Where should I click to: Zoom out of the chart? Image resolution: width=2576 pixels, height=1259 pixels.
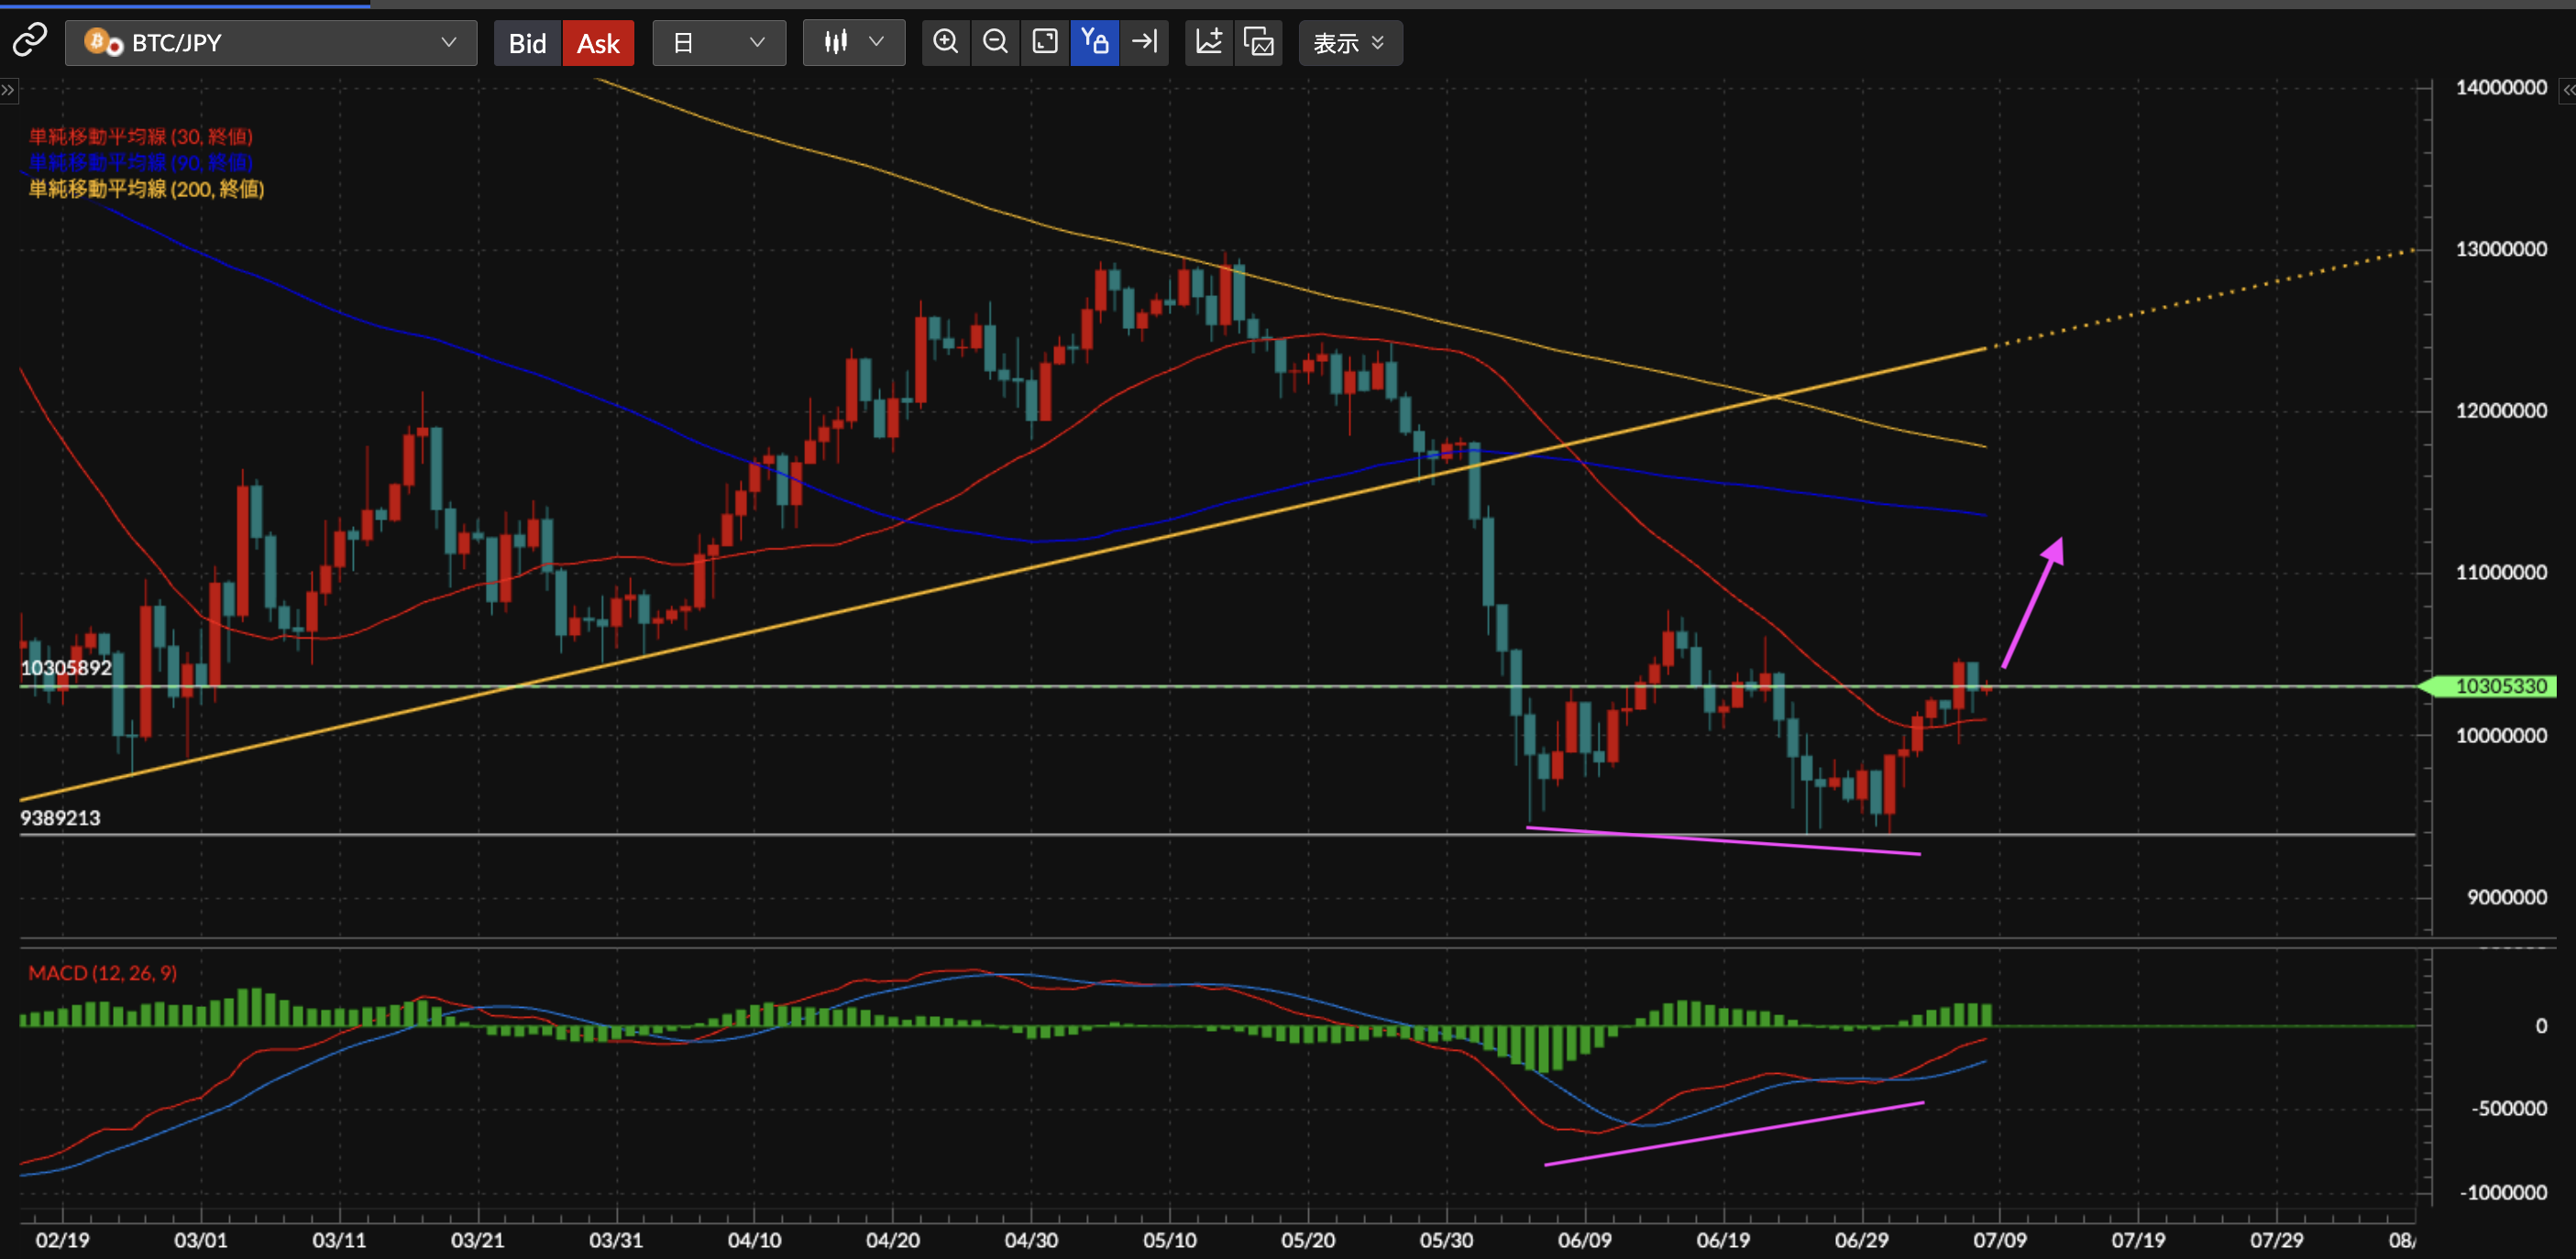pyautogui.click(x=995, y=42)
